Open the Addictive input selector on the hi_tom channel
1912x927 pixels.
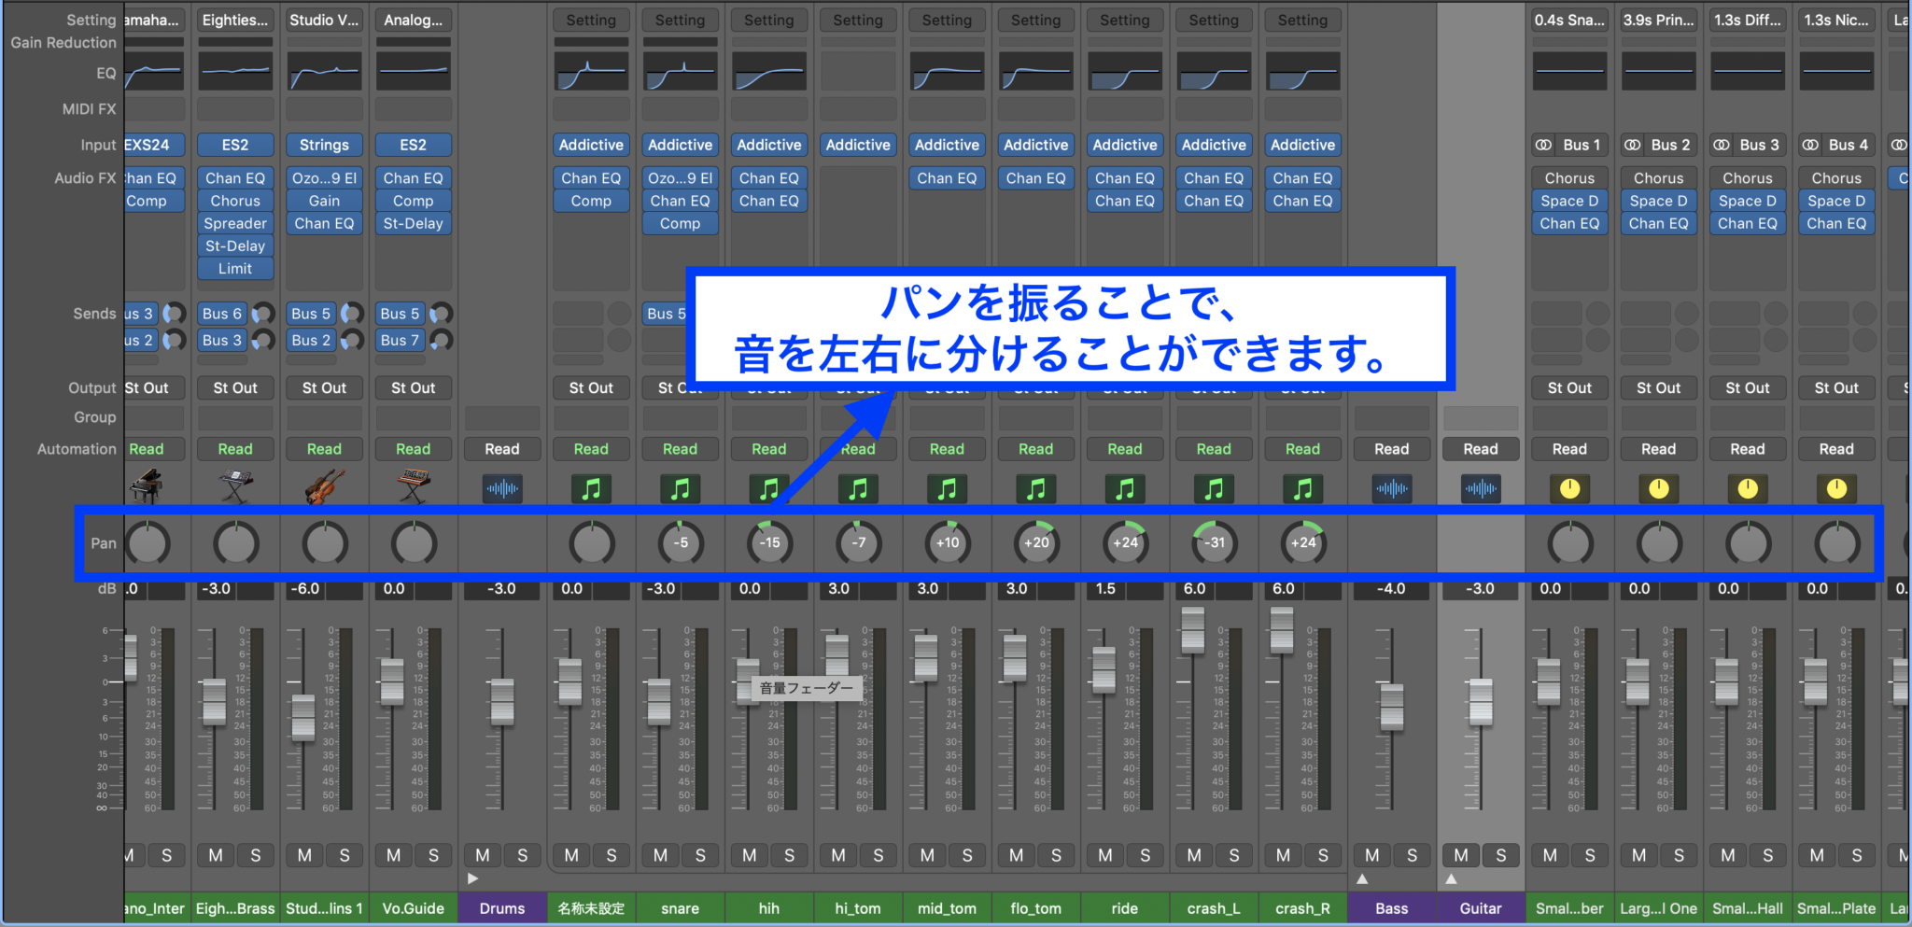[x=858, y=145]
